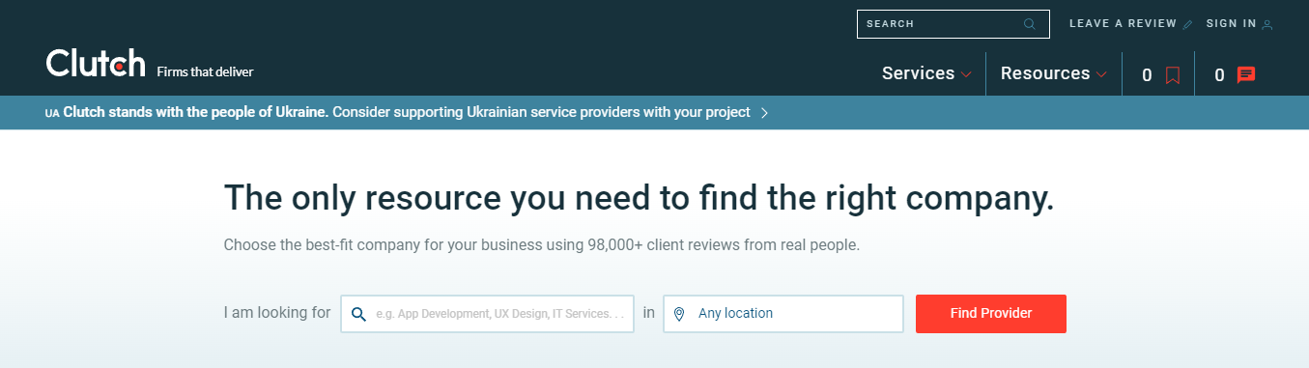Click the main headline about finding the right company

click(x=639, y=197)
